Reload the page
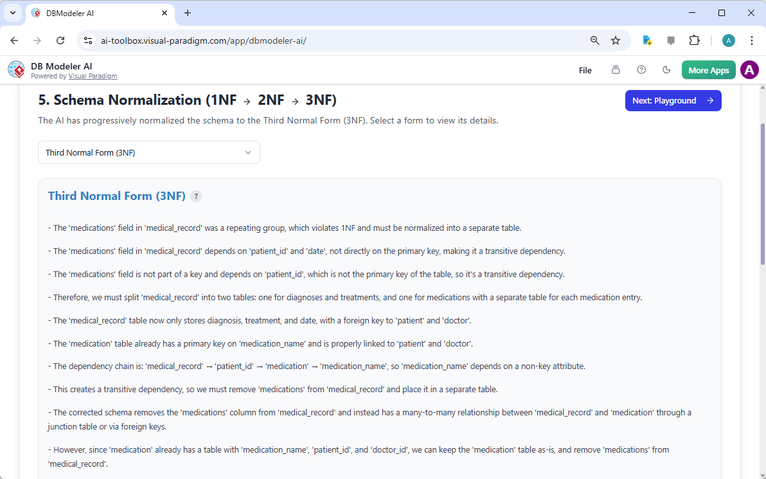Viewport: 766px width, 479px height. (x=60, y=41)
